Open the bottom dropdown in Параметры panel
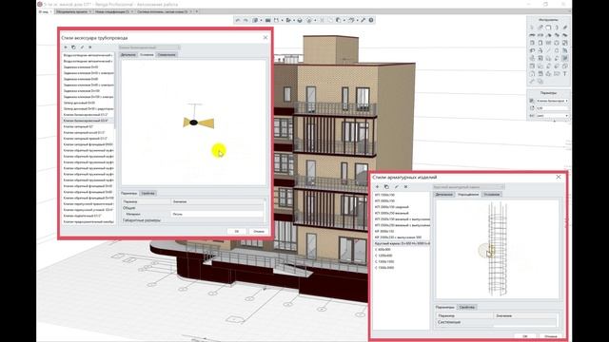 pos(552,116)
